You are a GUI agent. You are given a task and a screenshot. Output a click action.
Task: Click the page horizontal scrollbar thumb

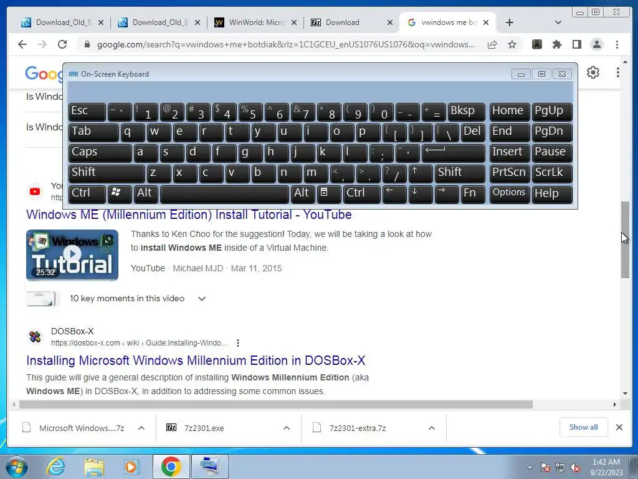point(276,404)
